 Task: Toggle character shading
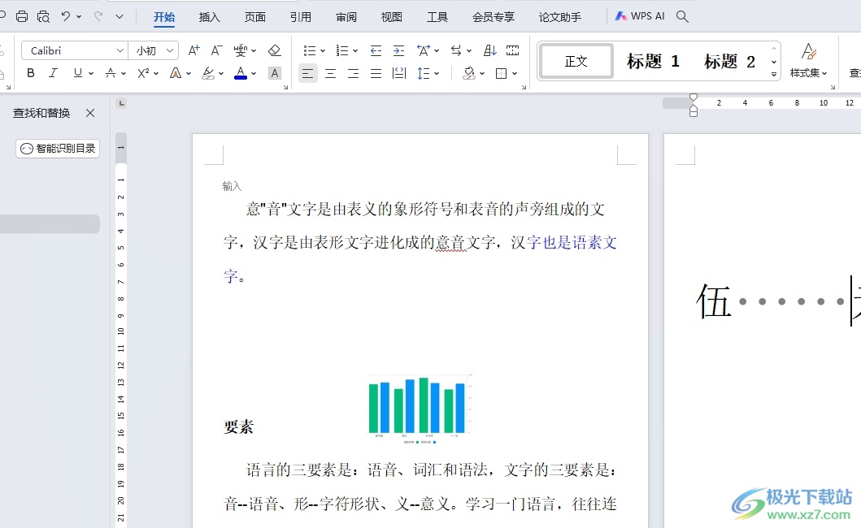(275, 73)
